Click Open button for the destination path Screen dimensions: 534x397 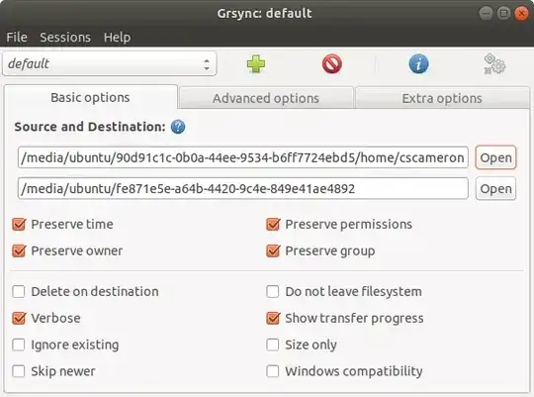pos(495,189)
